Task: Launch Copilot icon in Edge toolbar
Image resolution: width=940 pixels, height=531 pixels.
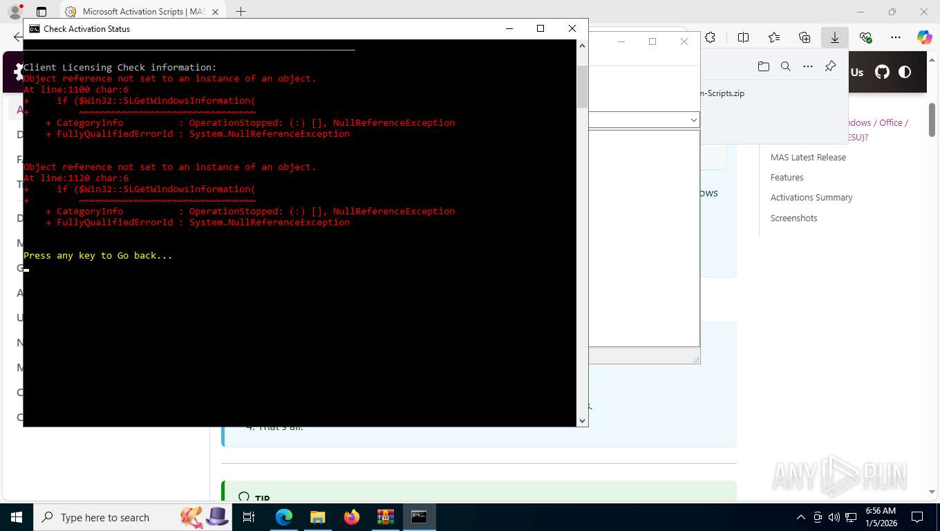Action: click(924, 37)
